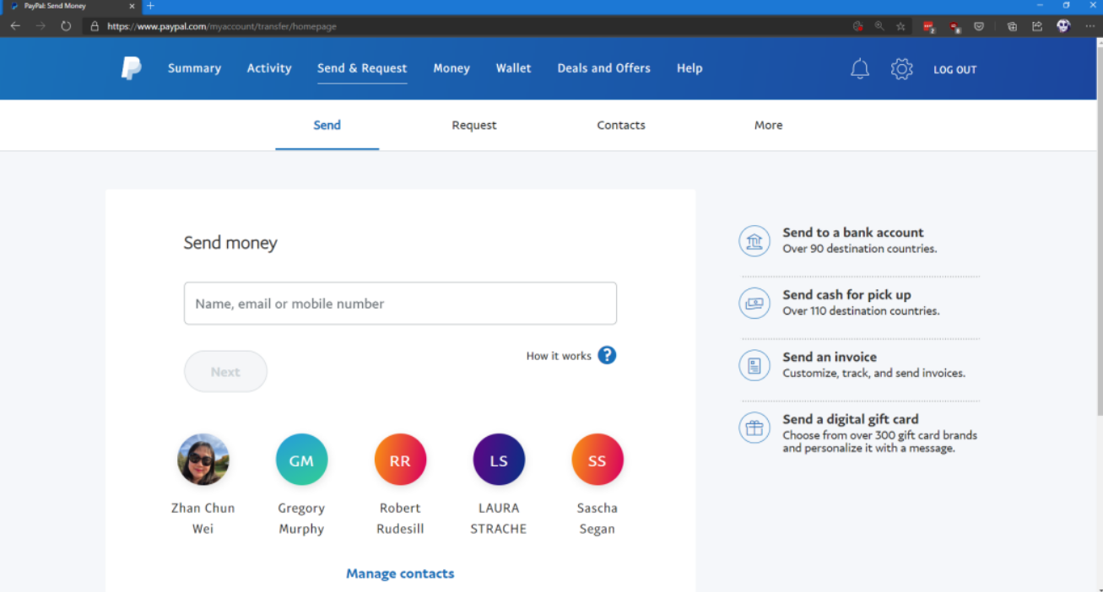Click the Zhan Chun Wei name label

(203, 519)
